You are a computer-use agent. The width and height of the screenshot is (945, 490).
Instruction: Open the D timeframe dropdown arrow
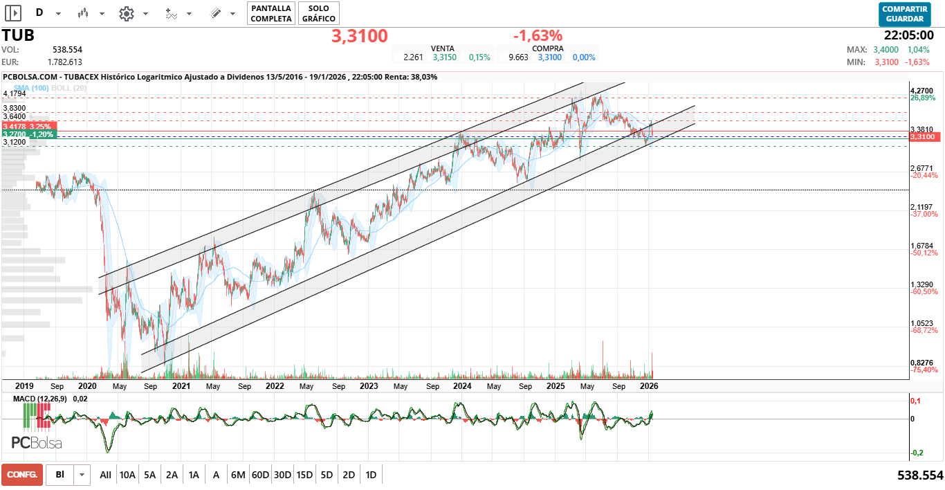tap(58, 14)
